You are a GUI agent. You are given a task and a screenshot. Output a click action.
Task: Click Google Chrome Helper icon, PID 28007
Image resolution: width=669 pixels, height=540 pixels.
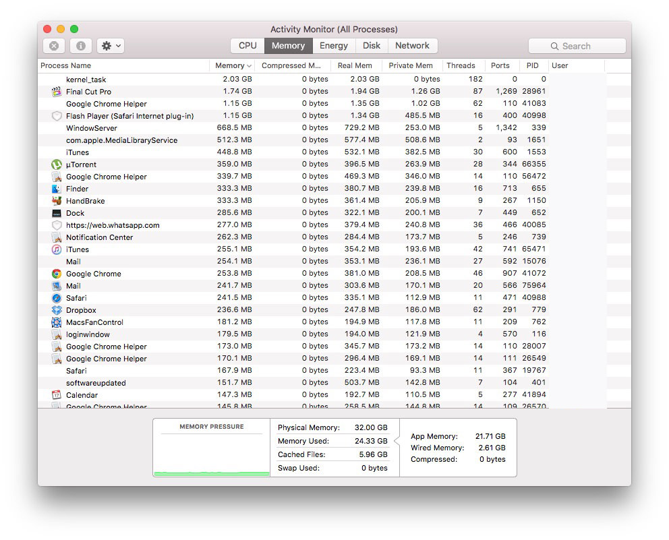pos(57,347)
